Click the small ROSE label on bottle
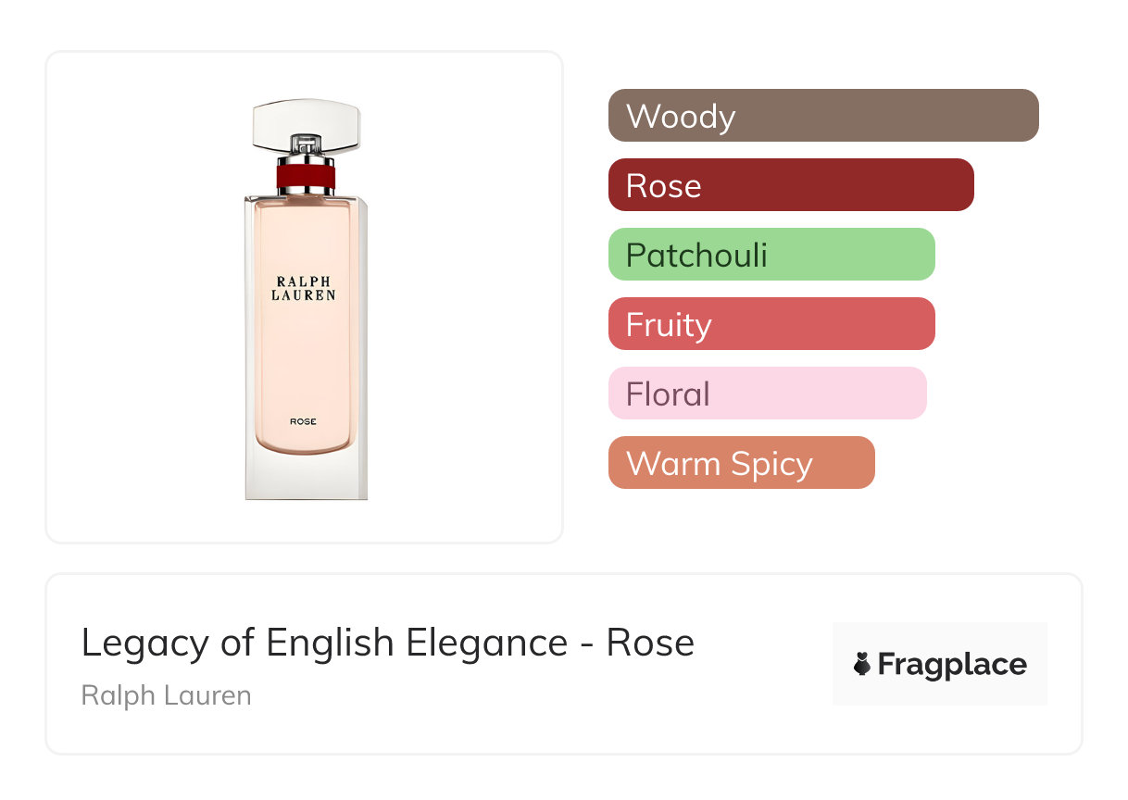The height and width of the screenshot is (800, 1128). tap(303, 421)
